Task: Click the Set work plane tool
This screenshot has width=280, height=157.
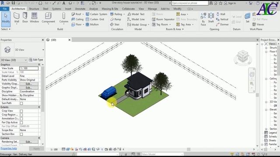Action: pyautogui.click(x=248, y=18)
